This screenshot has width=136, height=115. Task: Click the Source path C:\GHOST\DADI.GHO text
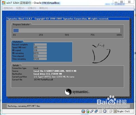tap(55, 71)
